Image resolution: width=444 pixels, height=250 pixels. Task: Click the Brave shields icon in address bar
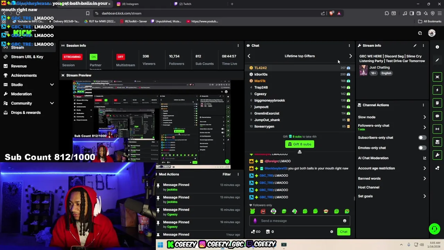pos(332,13)
